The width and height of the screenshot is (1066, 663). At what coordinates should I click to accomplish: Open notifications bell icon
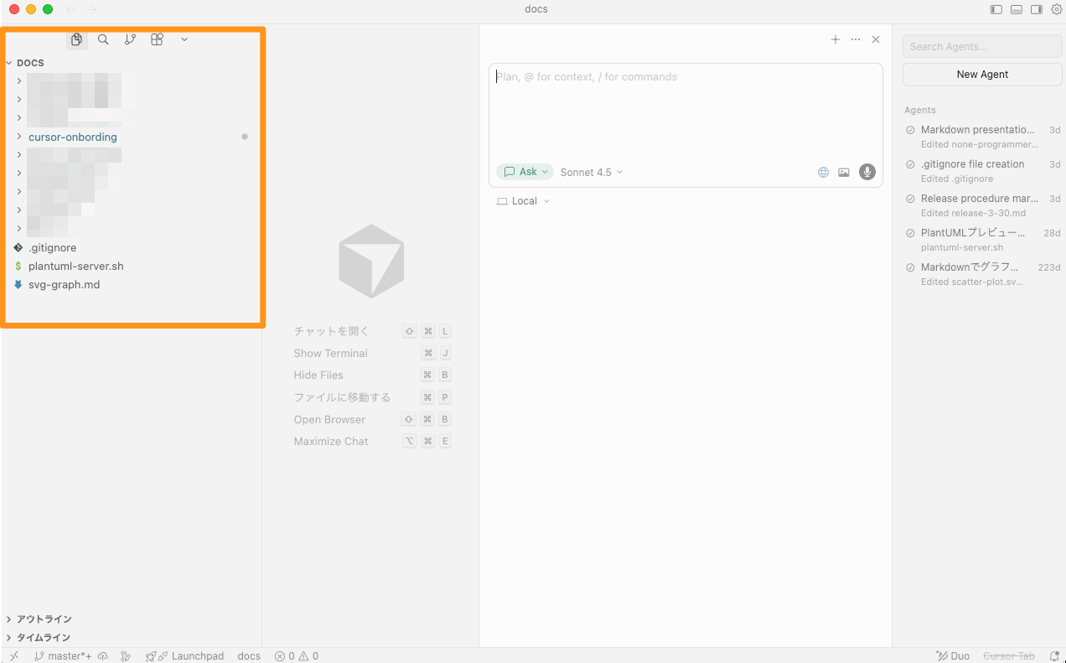tap(1054, 656)
